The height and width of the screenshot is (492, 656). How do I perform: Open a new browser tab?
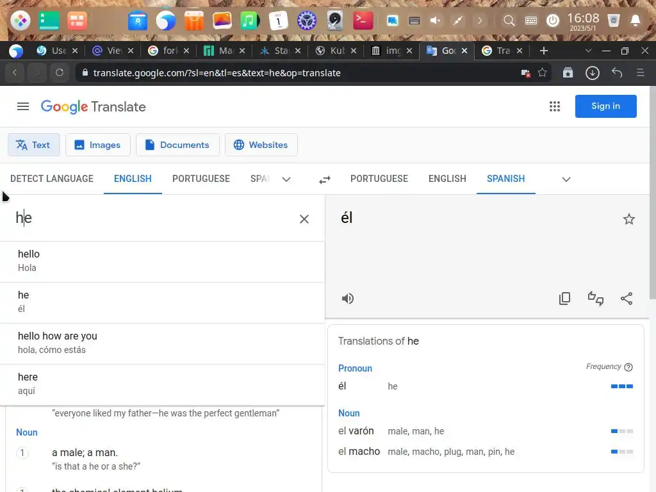click(x=543, y=51)
